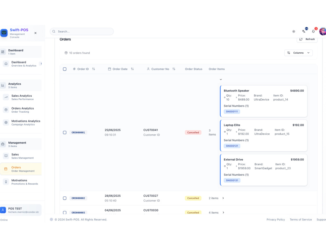Toggle the light/dark theme sun icon
This screenshot has height=245, width=326.
click(x=294, y=31)
